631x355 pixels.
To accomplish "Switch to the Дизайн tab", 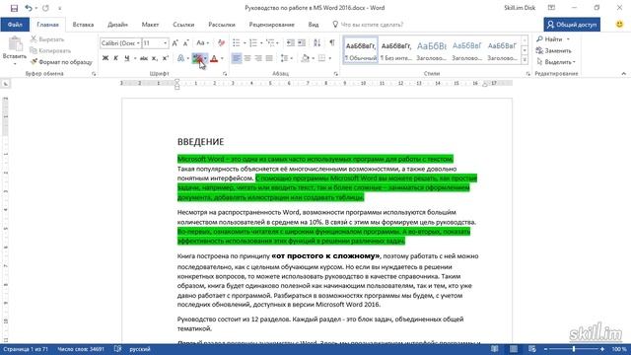I will pyautogui.click(x=117, y=25).
